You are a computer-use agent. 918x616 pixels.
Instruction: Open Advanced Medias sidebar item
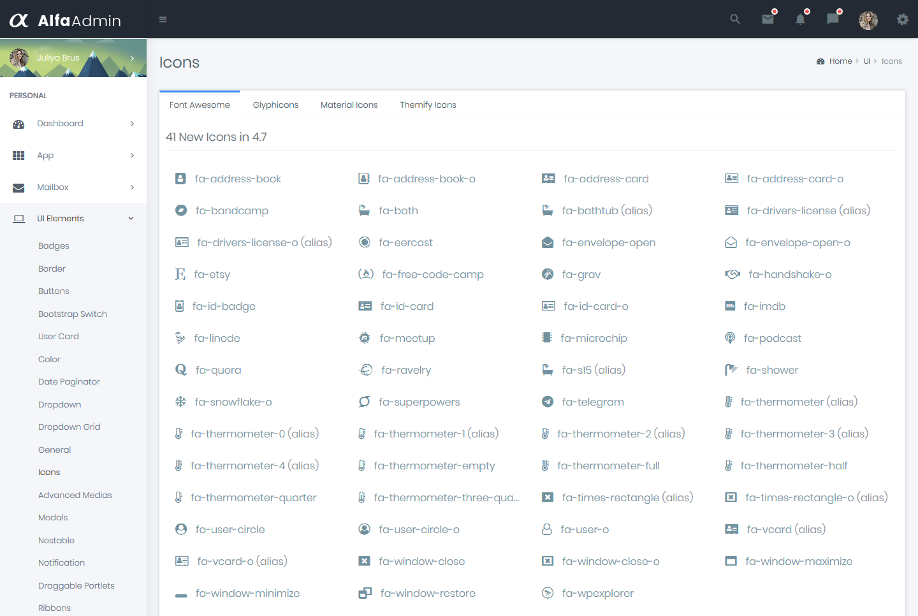point(75,495)
